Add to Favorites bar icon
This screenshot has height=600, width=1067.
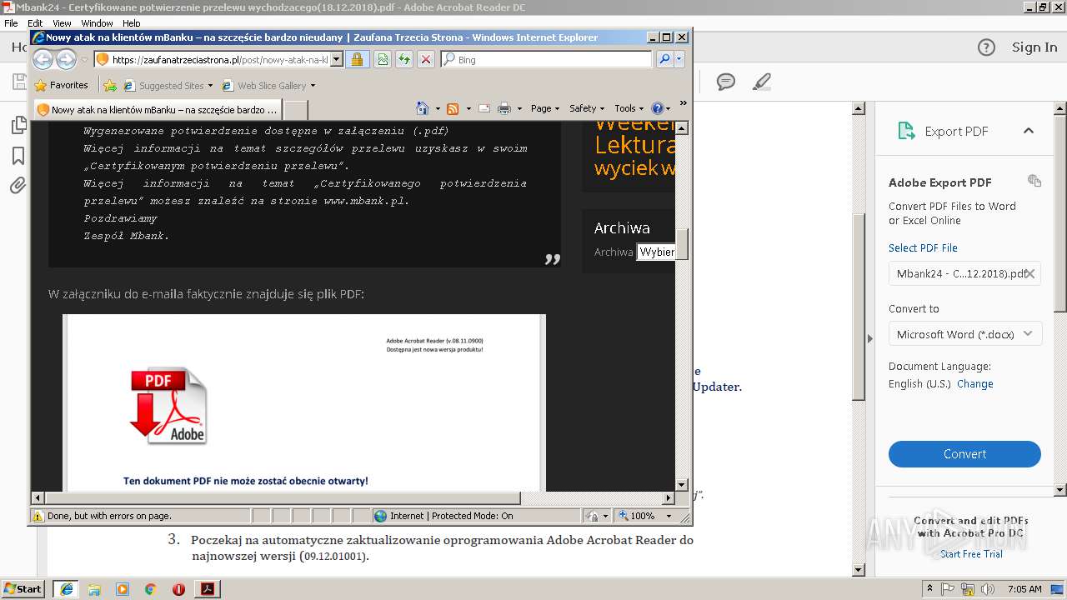110,85
